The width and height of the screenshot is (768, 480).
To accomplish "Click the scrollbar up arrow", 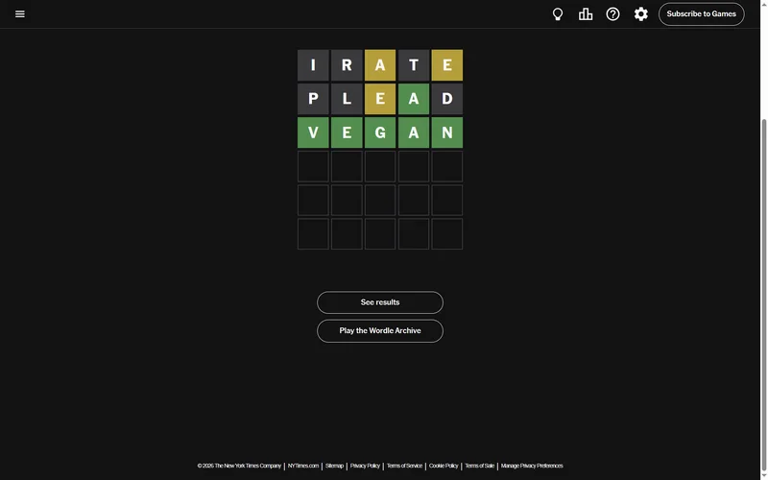I will tap(764, 4).
